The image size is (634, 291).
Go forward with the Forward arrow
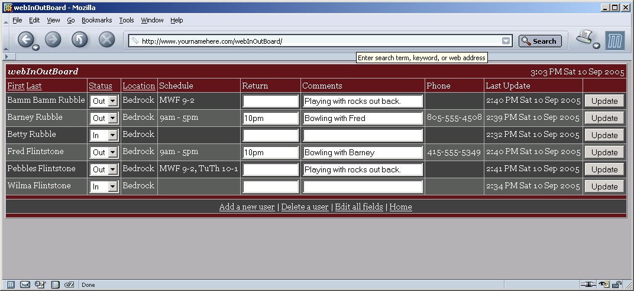pyautogui.click(x=53, y=40)
